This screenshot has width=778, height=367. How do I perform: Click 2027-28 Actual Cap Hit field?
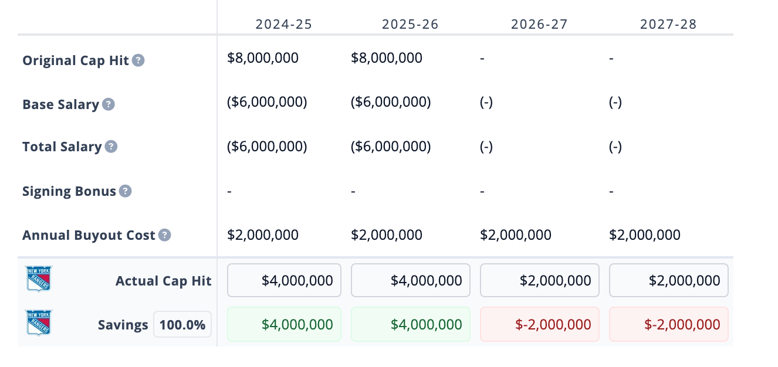point(669,280)
